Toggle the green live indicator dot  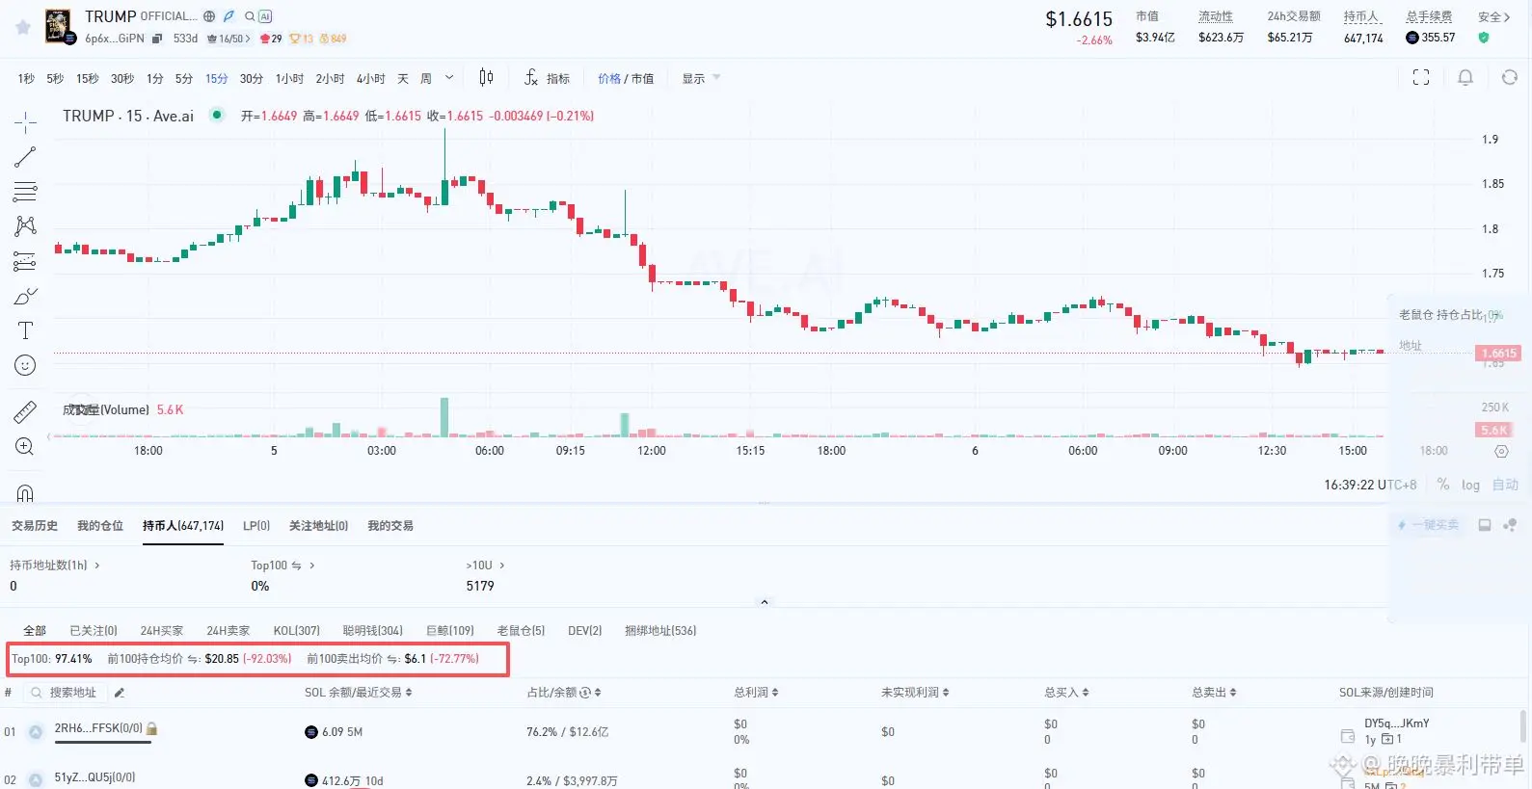(217, 115)
